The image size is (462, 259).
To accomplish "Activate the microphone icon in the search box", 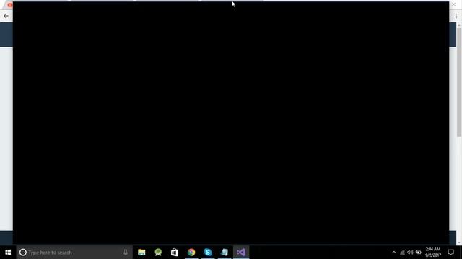I will (x=126, y=253).
